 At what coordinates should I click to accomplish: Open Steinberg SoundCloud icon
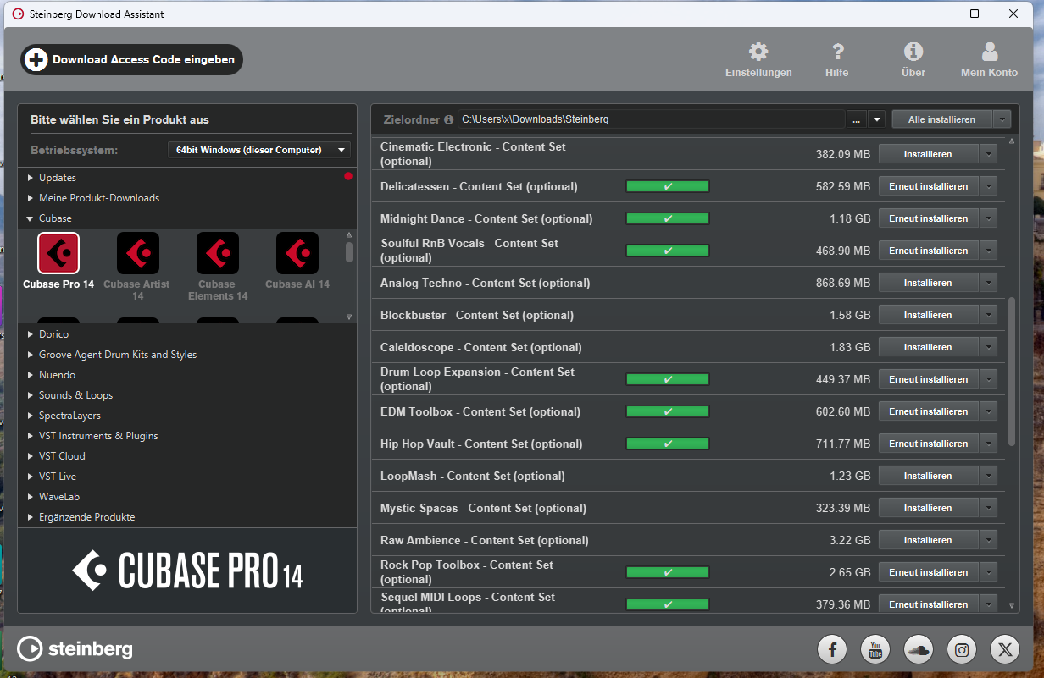point(919,649)
